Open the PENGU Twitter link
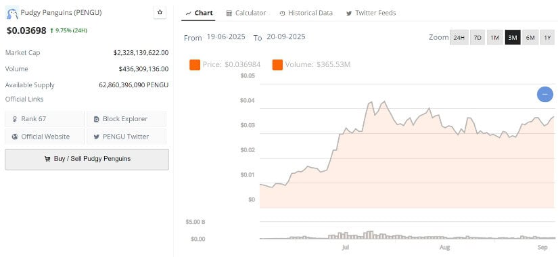The height and width of the screenshot is (257, 558). coord(126,137)
